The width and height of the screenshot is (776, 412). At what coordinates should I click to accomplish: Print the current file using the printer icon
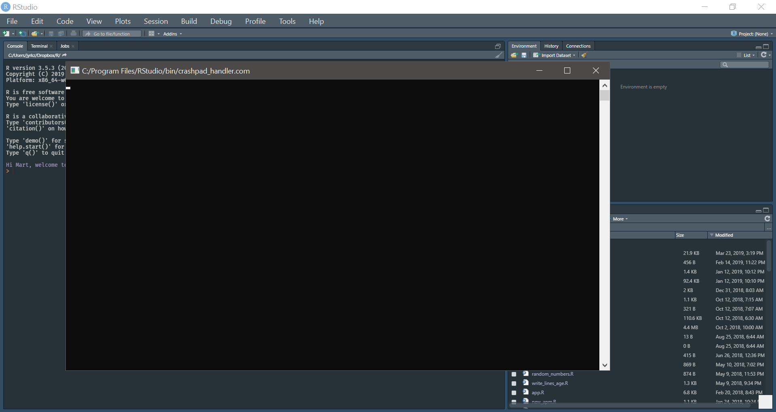coord(74,34)
